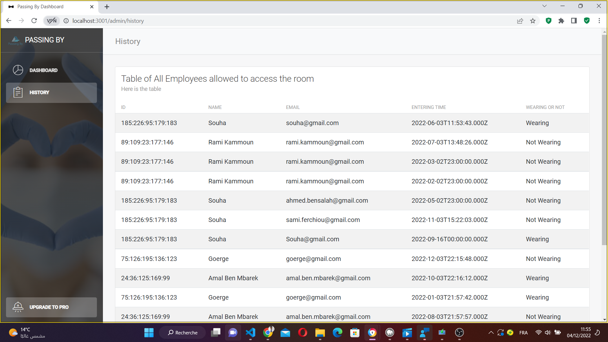Expand the hidden system tray icons
Screen dimensions: 608x342
click(491, 332)
